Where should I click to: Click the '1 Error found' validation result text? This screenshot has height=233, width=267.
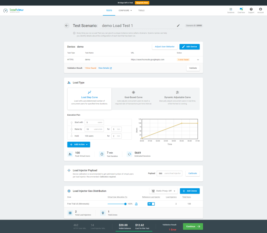pyautogui.click(x=90, y=68)
